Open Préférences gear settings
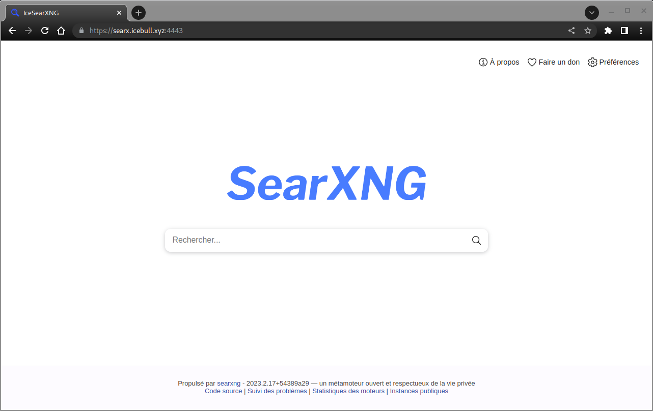 pyautogui.click(x=613, y=62)
